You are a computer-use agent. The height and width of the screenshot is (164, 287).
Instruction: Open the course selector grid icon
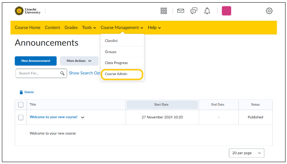pos(164,11)
